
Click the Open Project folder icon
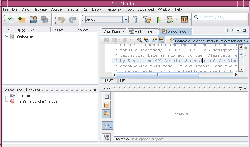33,20
